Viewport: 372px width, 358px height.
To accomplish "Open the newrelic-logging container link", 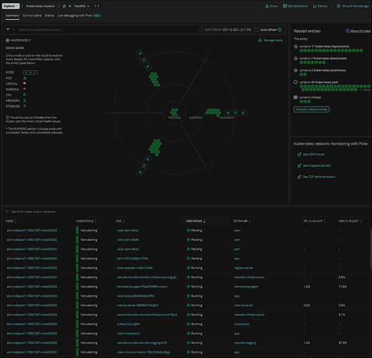I will tap(245, 343).
